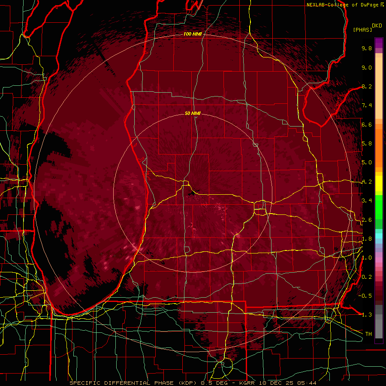Screen dimensions: 386x386
Task: Click the 1.0 legend value
Action: tap(367, 258)
